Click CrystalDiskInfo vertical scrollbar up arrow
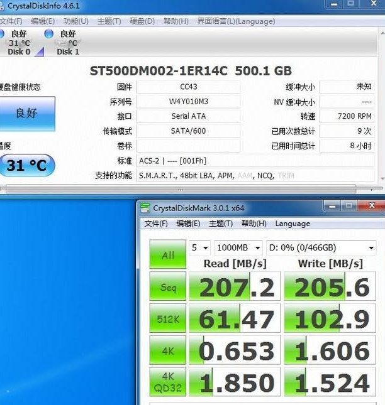The image size is (385, 405). coord(382,33)
